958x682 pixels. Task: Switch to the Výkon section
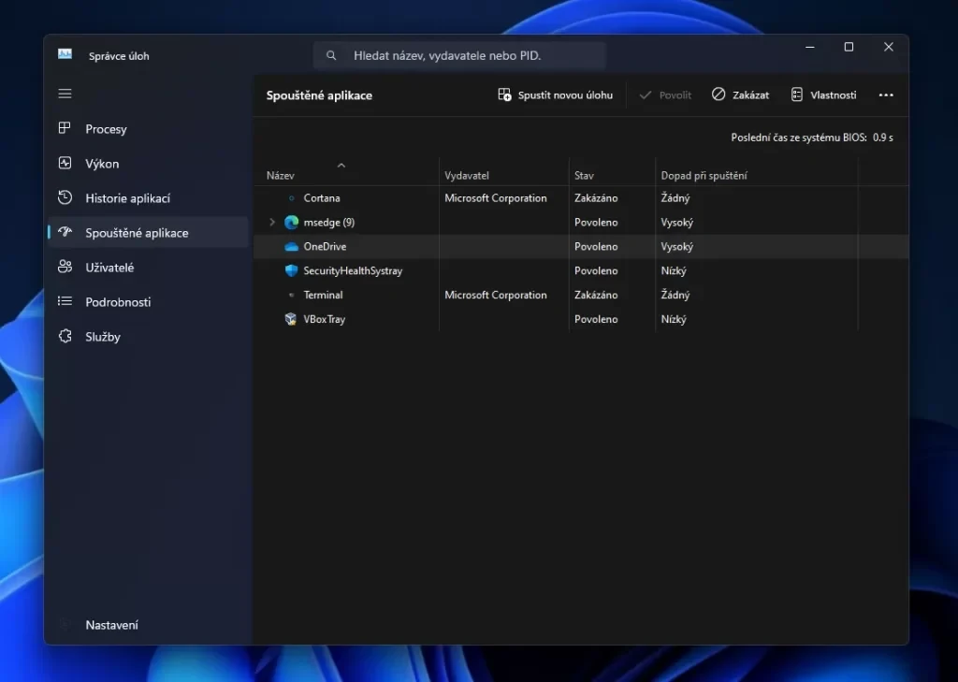[x=101, y=163]
